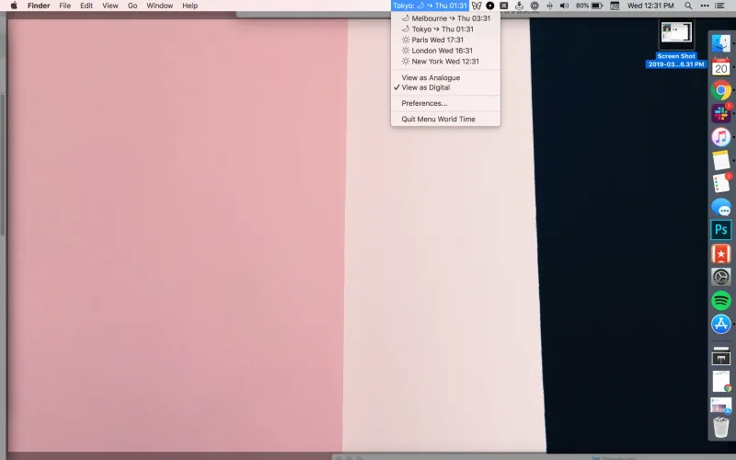The height and width of the screenshot is (460, 736).
Task: Open the red star Wunderlist app
Action: (721, 254)
